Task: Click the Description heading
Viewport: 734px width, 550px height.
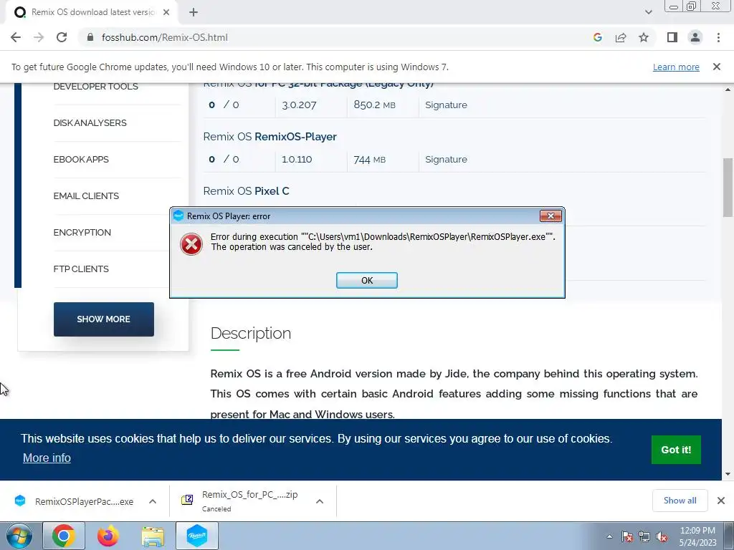Action: tap(250, 334)
